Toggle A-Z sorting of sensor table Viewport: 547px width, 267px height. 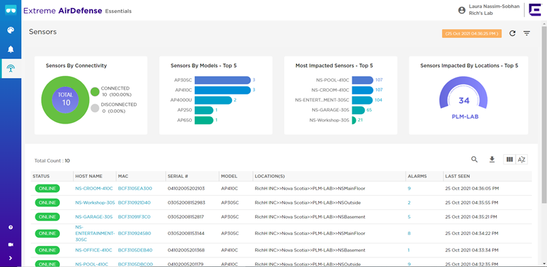pos(522,159)
